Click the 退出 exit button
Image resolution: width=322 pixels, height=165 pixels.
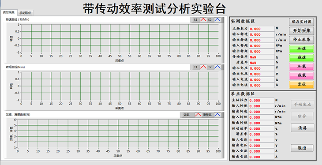click(302, 148)
